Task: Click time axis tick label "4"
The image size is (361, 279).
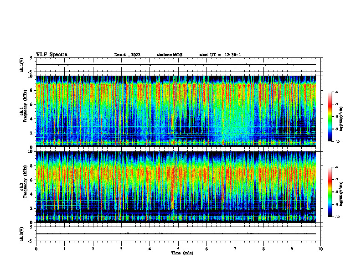Action: click(x=150, y=249)
